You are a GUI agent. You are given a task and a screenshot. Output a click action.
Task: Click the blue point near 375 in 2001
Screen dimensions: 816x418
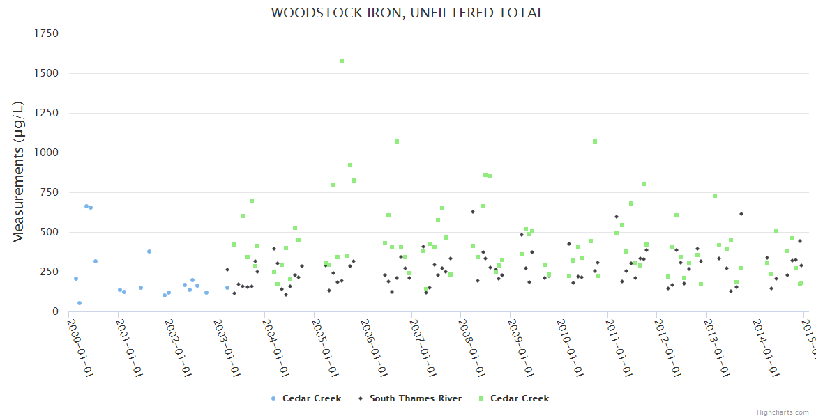pos(149,251)
